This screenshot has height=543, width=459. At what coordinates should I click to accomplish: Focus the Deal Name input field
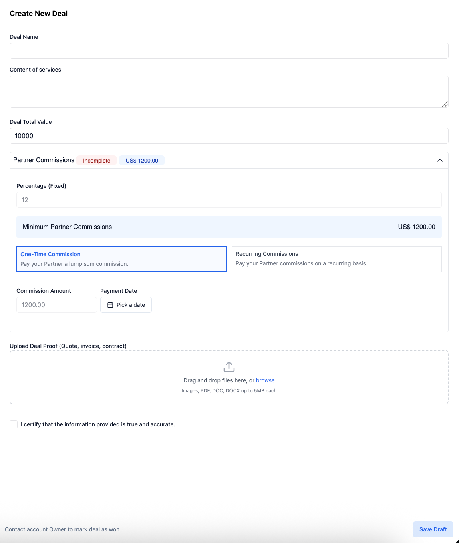point(229,51)
